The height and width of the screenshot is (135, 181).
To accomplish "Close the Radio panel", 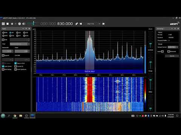I will [x=29, y=28].
